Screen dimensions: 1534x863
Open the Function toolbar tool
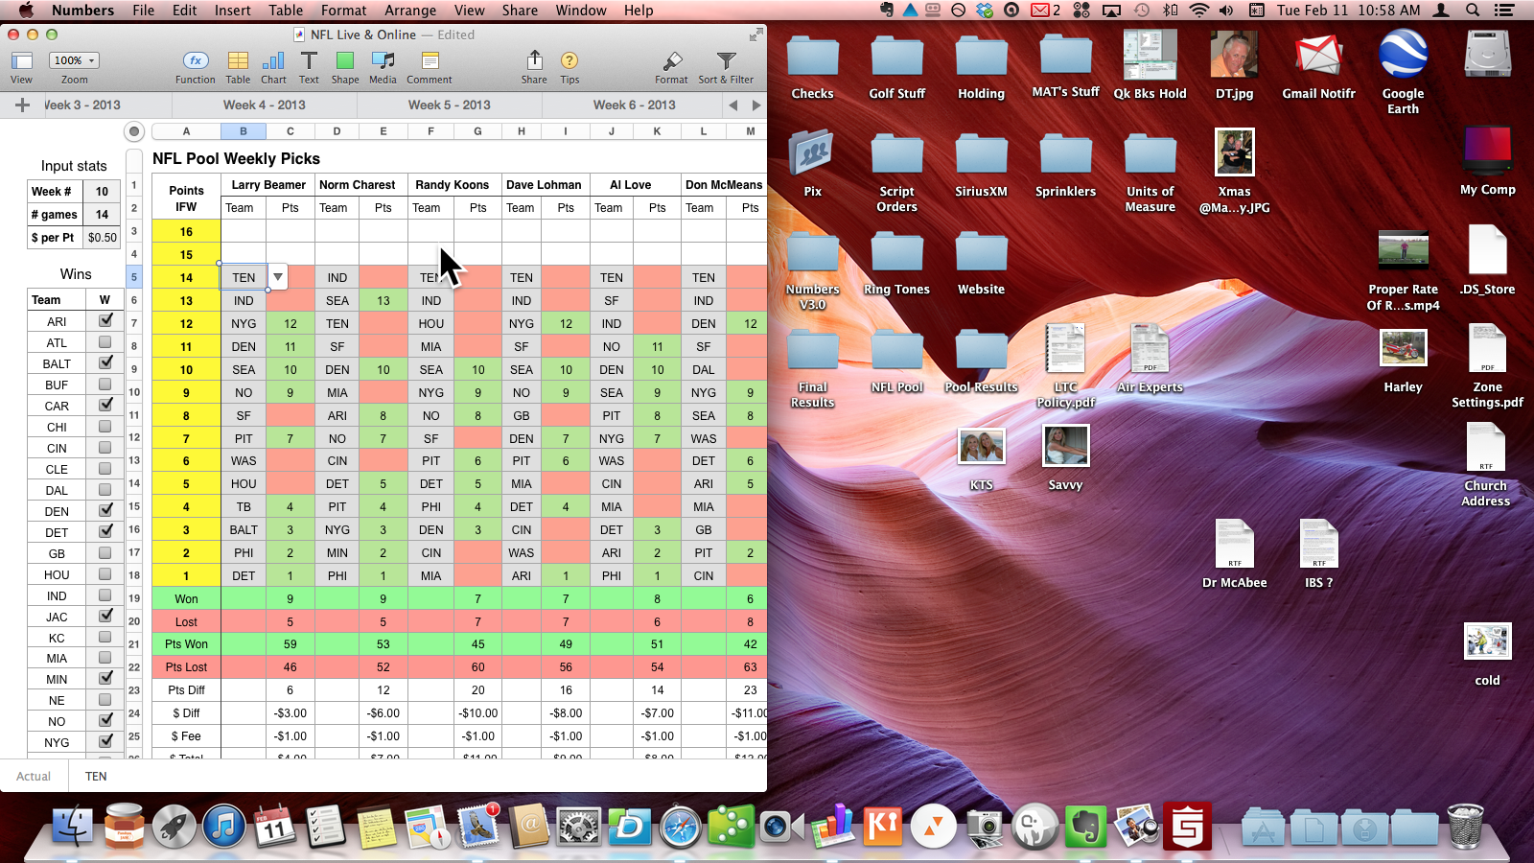coord(195,61)
